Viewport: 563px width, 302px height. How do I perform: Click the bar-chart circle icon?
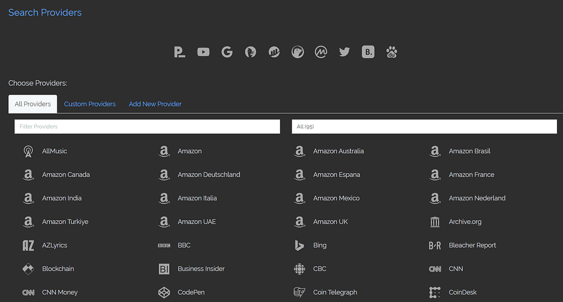(x=274, y=52)
